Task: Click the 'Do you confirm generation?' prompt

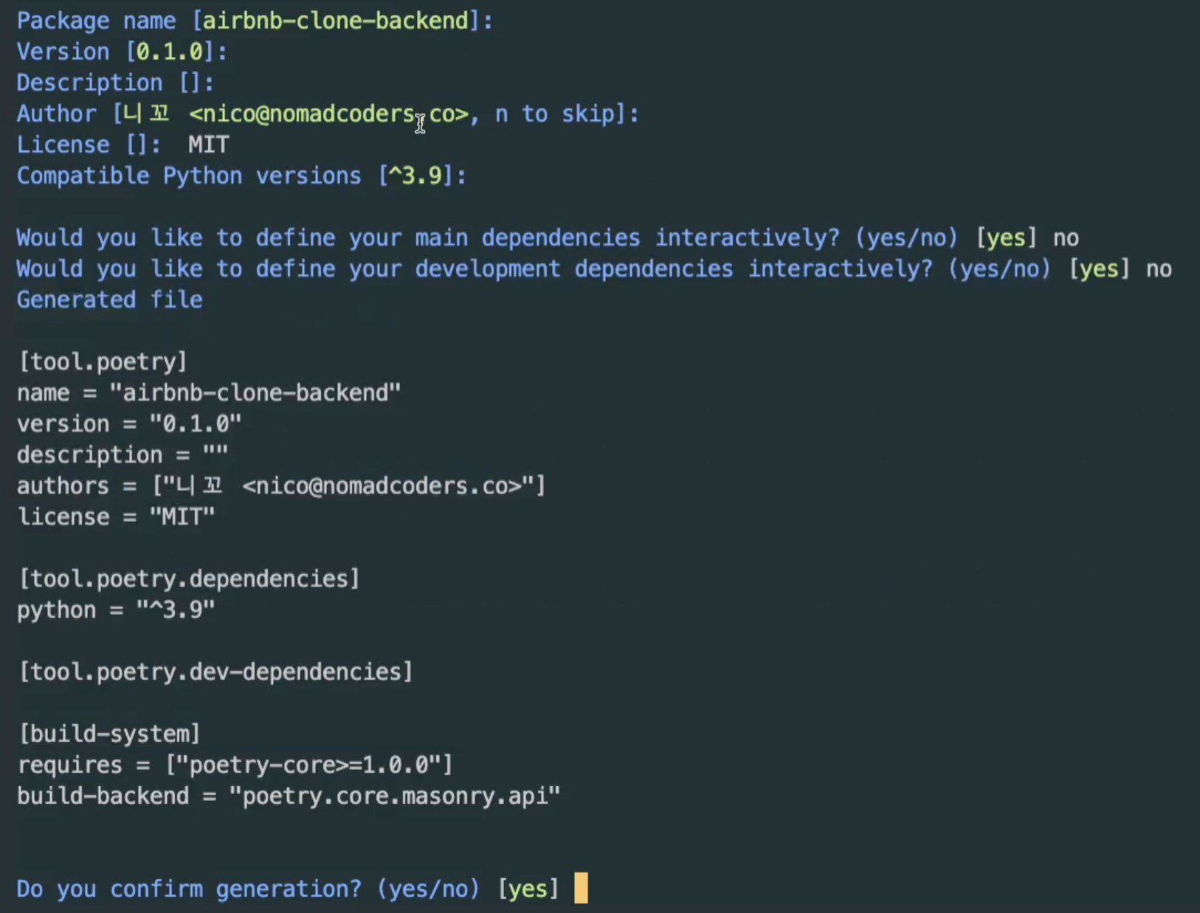Action: 288,888
